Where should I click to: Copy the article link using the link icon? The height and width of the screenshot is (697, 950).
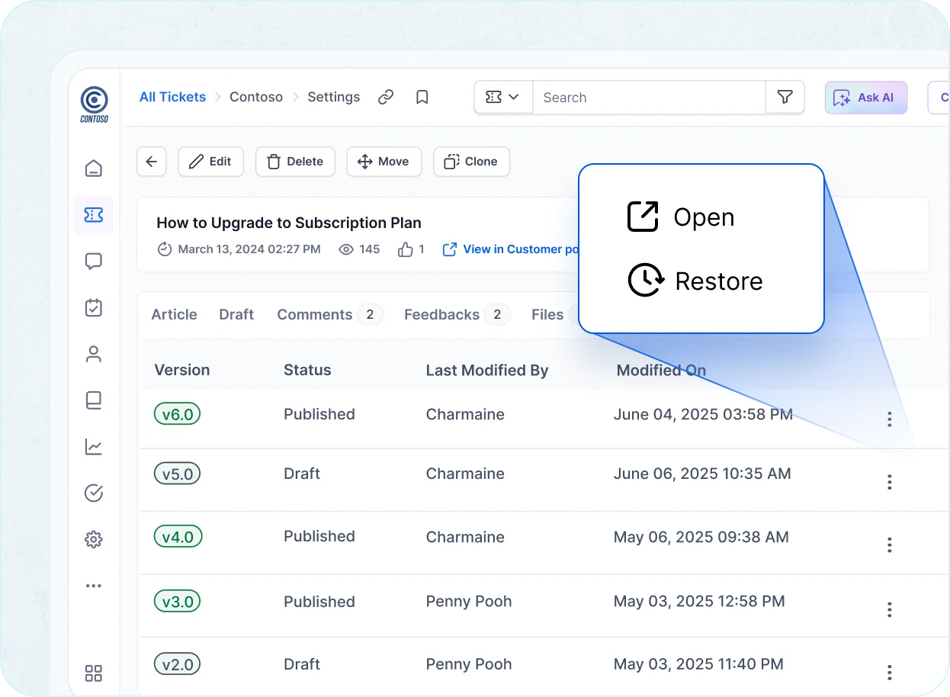[x=385, y=97]
